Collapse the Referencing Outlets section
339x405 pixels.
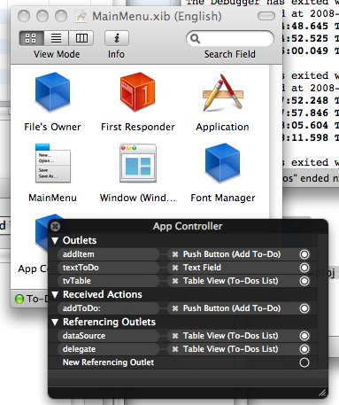click(55, 322)
